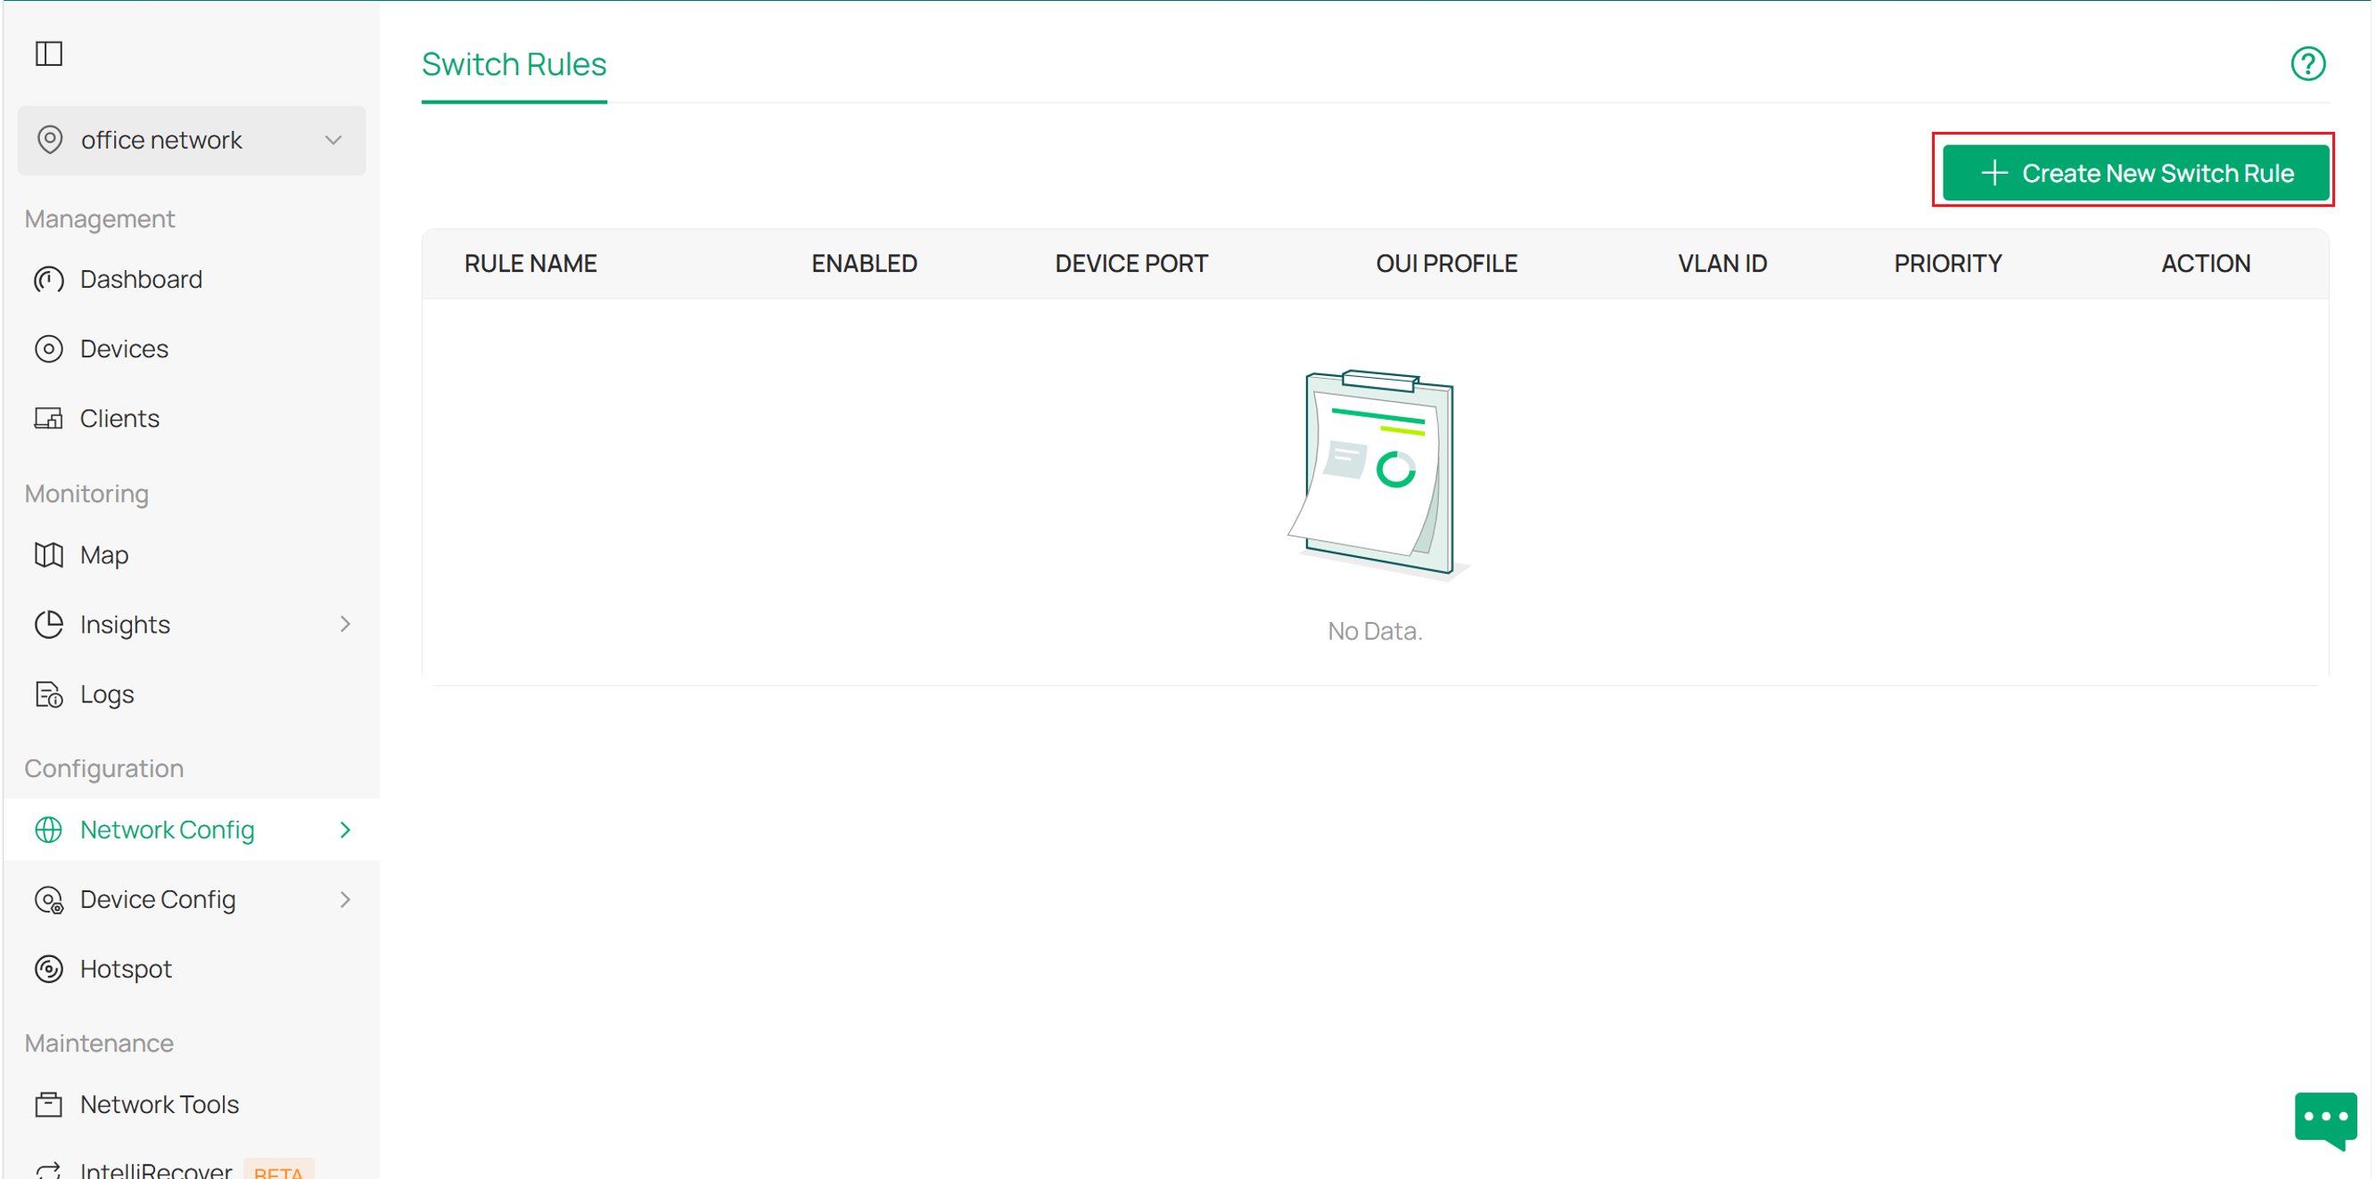This screenshot has width=2376, height=1179.
Task: Click the RULE NAME column header
Action: (530, 264)
